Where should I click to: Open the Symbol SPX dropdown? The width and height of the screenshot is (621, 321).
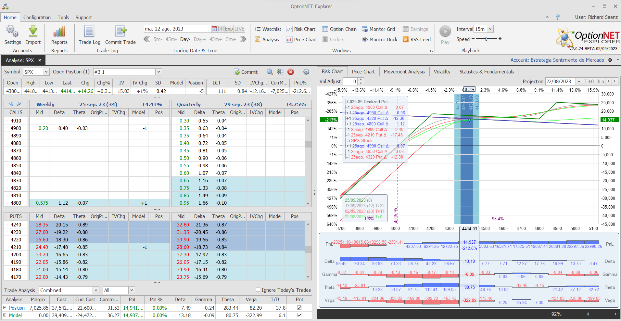click(46, 72)
